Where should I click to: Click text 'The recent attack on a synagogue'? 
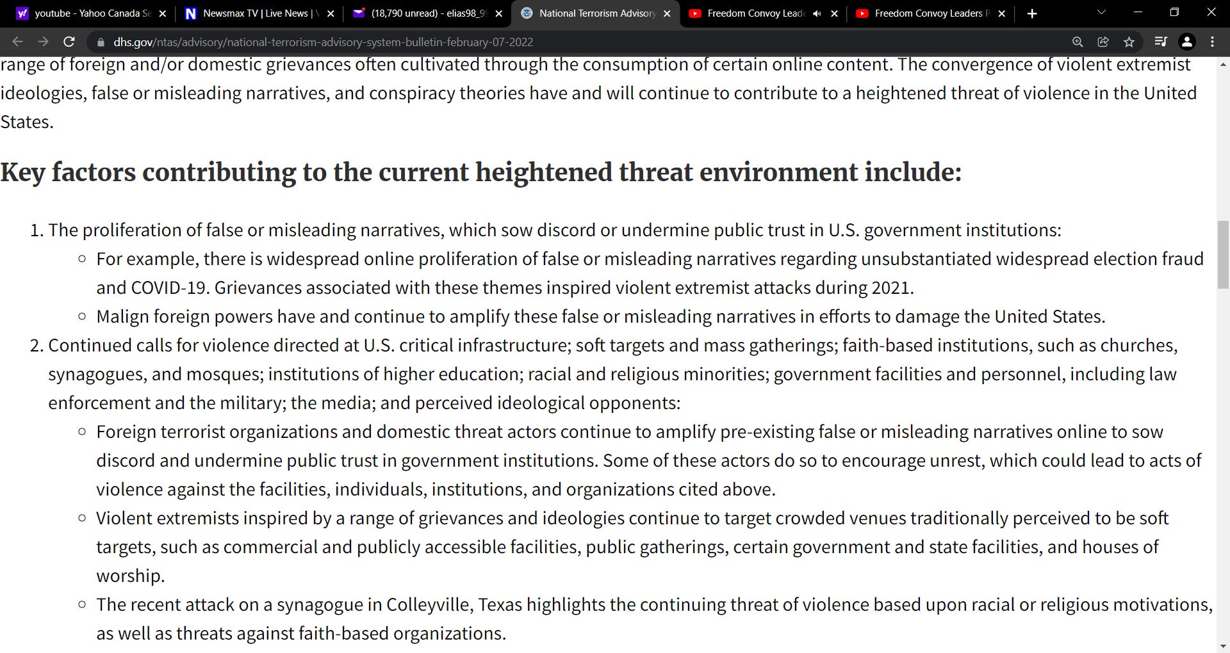tap(229, 605)
